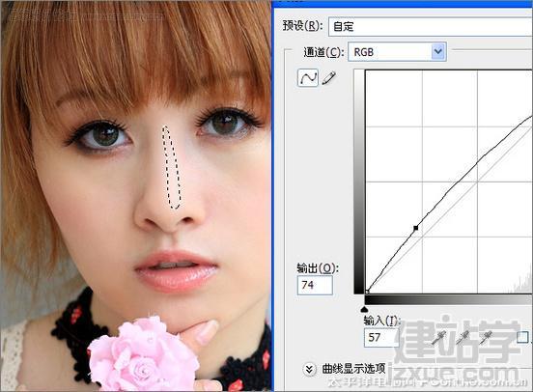
Task: Open the 通道 channel dropdown showing RGB
Action: tap(397, 52)
